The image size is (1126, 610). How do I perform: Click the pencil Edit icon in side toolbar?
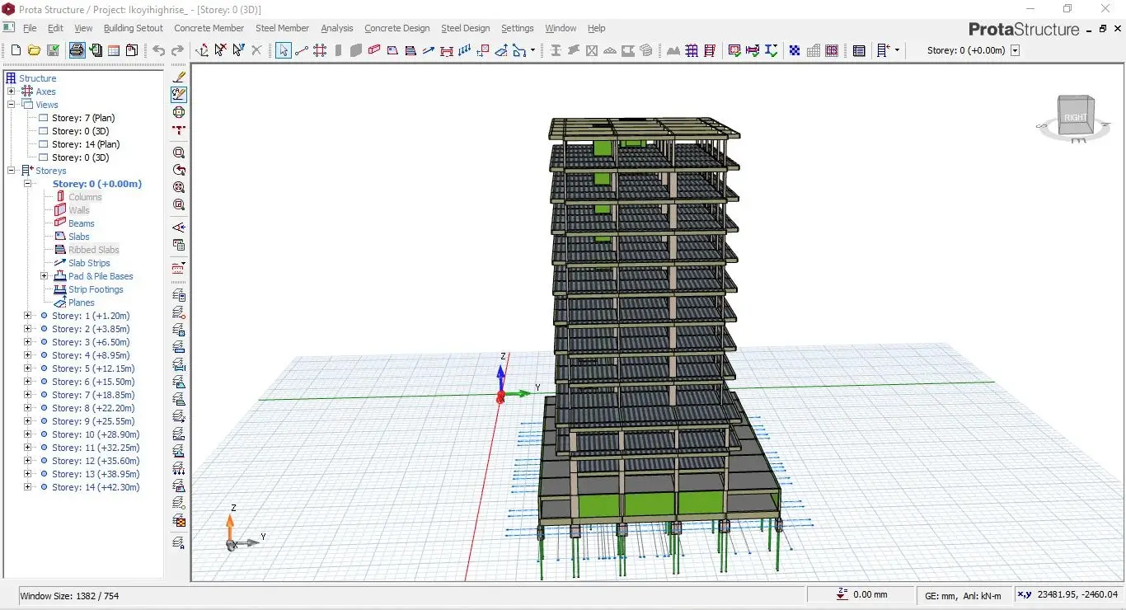tap(179, 76)
